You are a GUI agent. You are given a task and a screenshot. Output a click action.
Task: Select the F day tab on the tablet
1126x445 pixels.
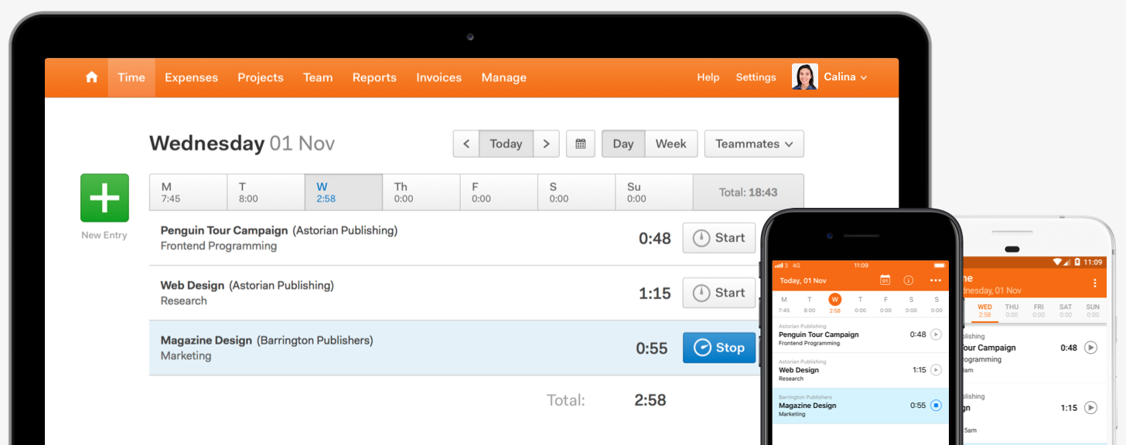tap(500, 192)
